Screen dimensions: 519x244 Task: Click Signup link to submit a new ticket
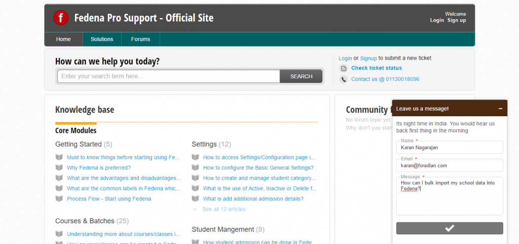pos(368,59)
